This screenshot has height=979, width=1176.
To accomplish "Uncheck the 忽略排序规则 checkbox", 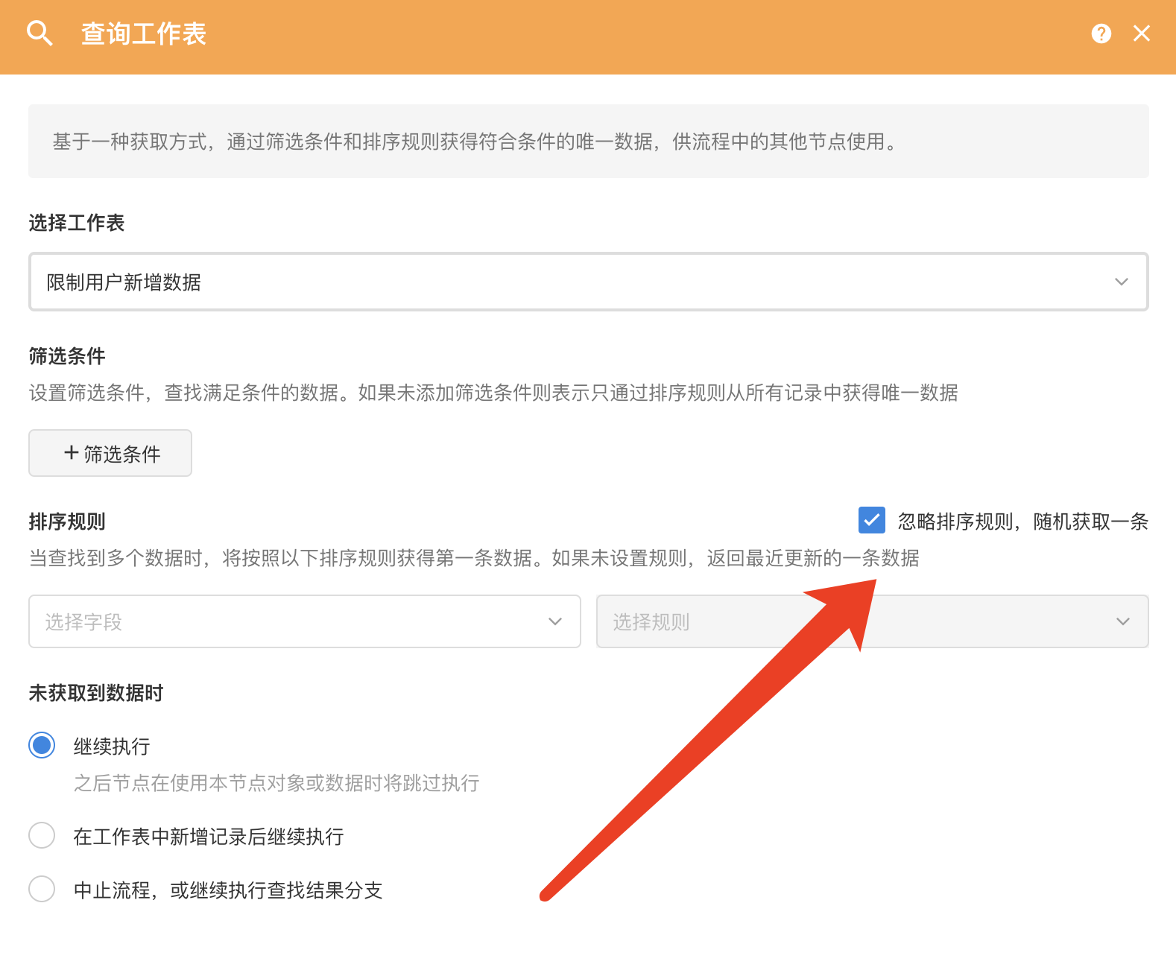I will [871, 520].
